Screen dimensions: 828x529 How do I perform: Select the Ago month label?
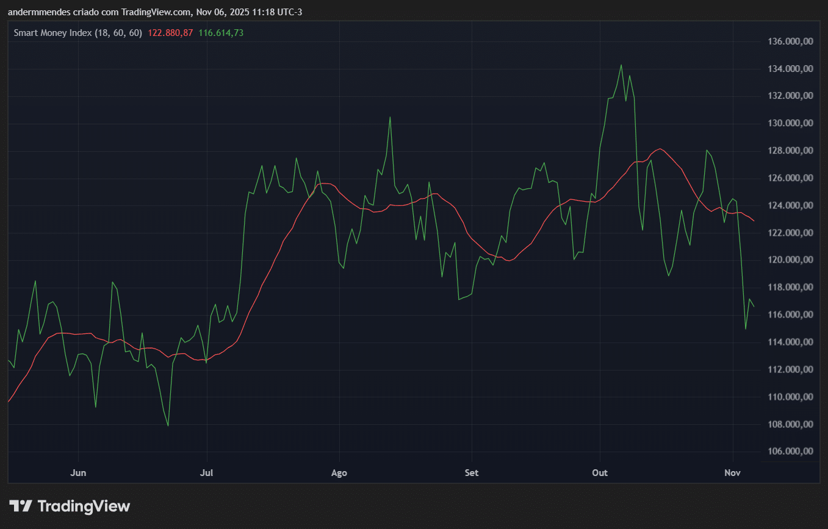tap(339, 473)
